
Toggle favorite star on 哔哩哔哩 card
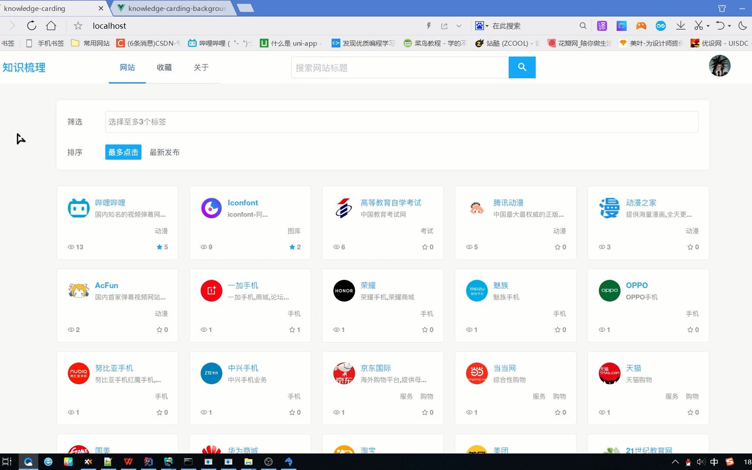click(159, 247)
